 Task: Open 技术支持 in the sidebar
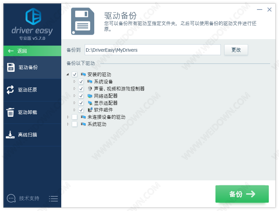pos(29,198)
